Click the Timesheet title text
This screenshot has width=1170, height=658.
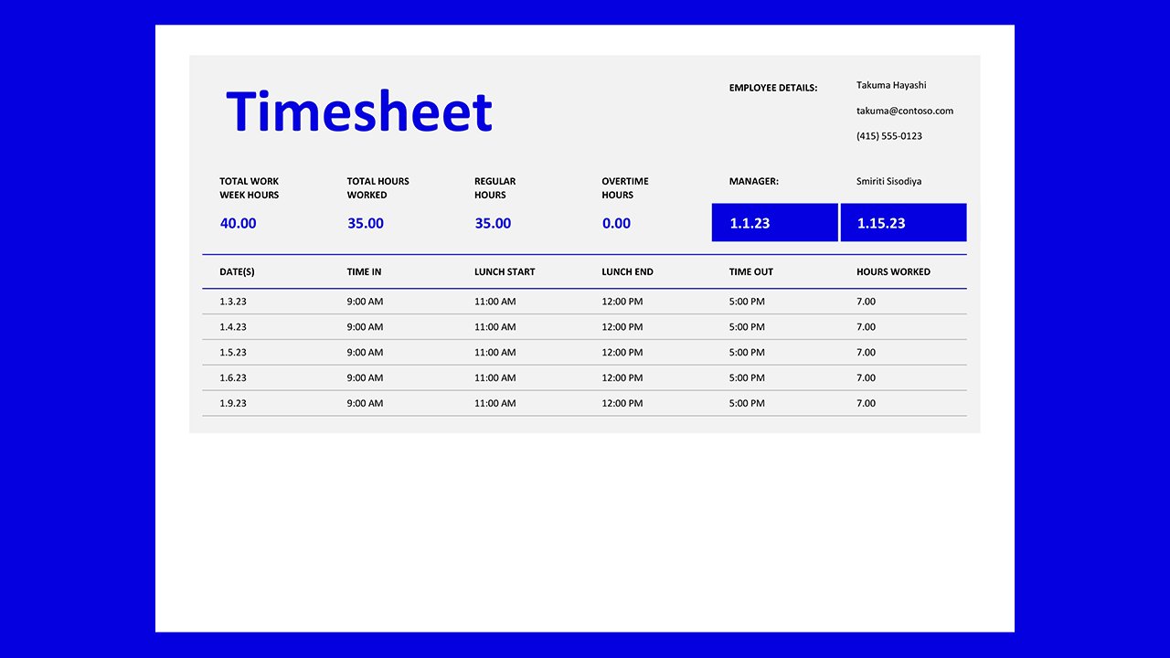point(359,111)
